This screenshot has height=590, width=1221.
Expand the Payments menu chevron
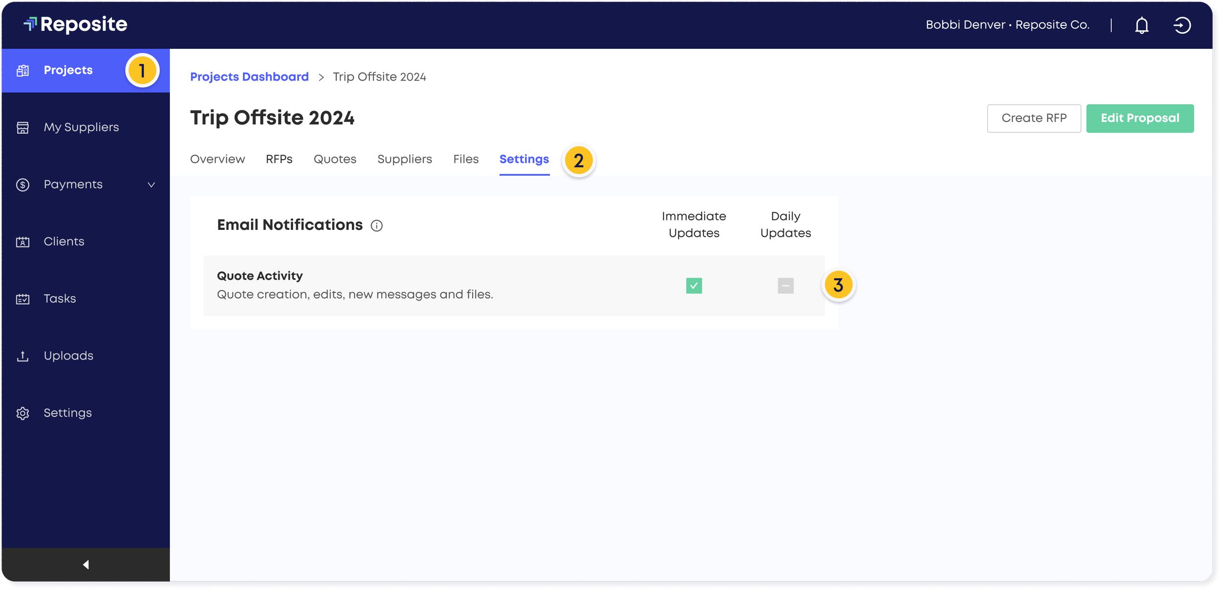coord(151,184)
